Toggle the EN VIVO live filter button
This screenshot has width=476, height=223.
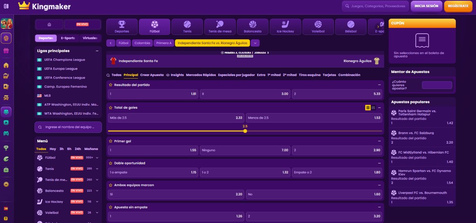pyautogui.click(x=83, y=25)
